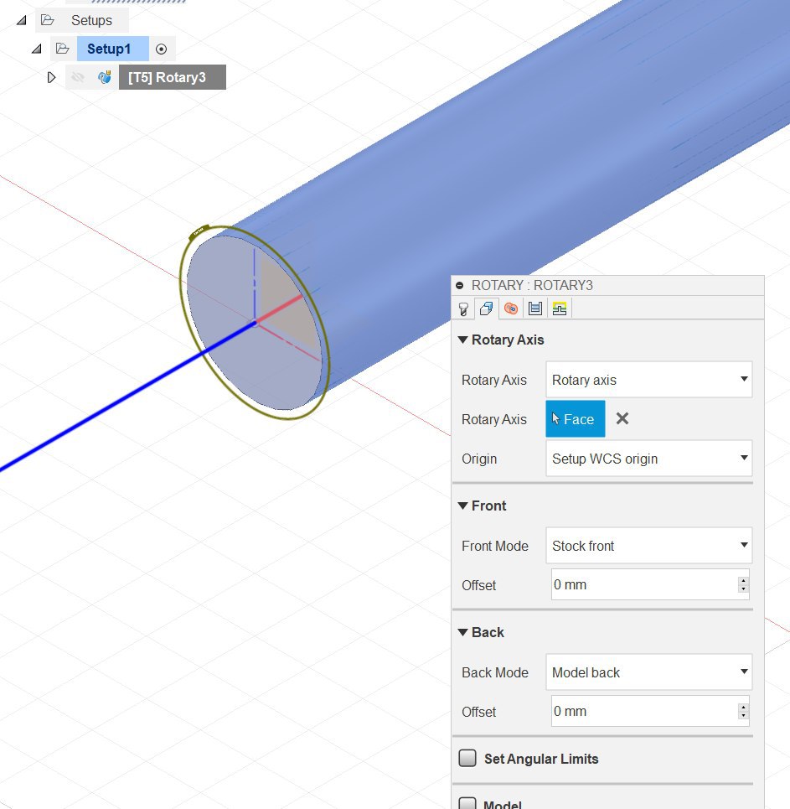This screenshot has width=790, height=809.
Task: Click the Setups folder icon
Action: pyautogui.click(x=48, y=20)
